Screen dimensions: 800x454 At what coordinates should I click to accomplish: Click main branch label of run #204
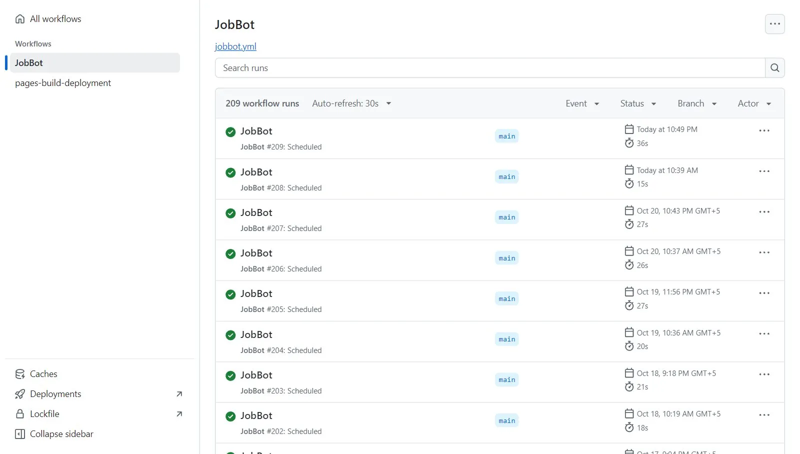point(506,339)
